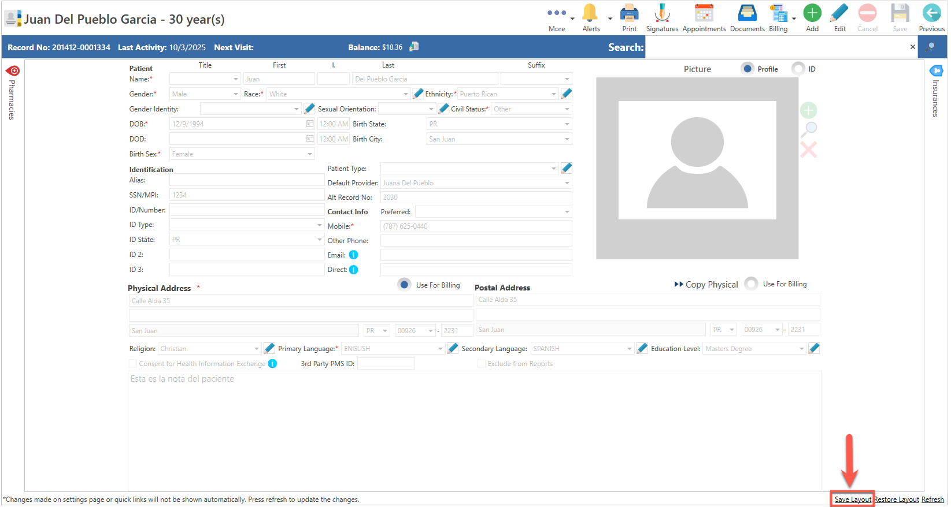Add picture with green plus icon
This screenshot has width=951, height=507.
pos(808,110)
